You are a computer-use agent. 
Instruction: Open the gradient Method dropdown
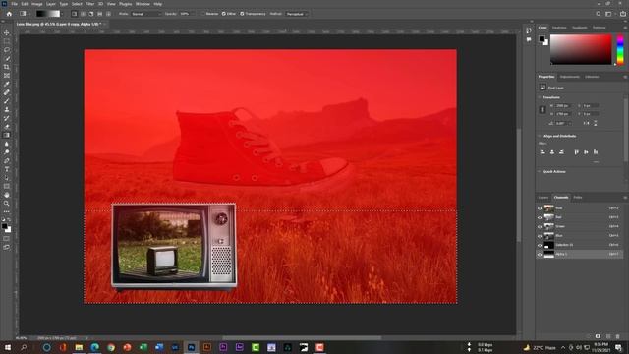pos(297,14)
